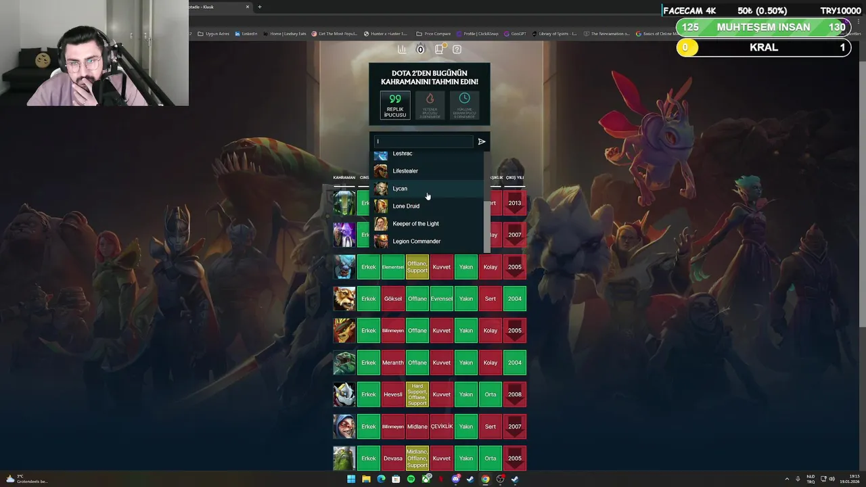The width and height of the screenshot is (866, 487).
Task: Open Spotify from the taskbar
Action: point(411,479)
